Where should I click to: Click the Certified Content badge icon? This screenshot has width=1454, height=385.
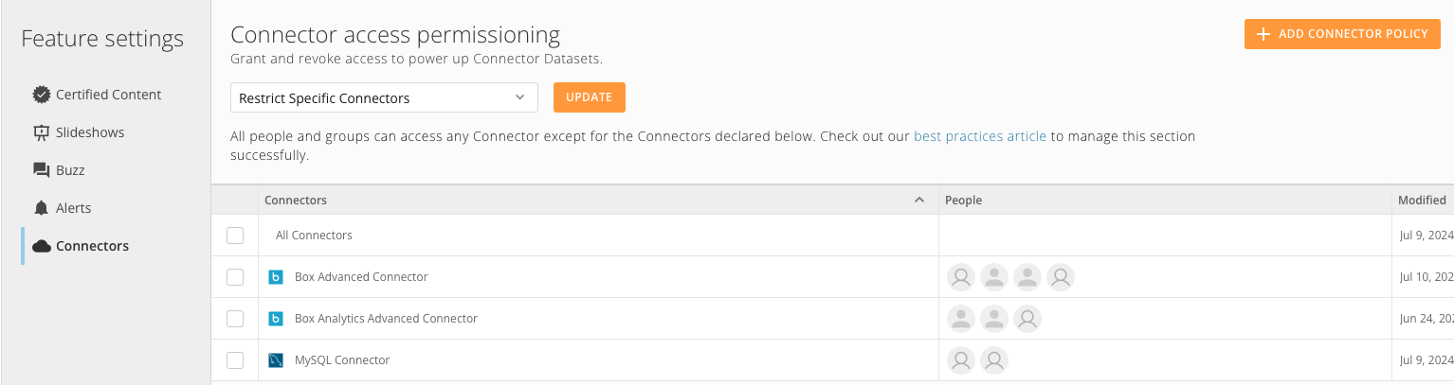41,95
